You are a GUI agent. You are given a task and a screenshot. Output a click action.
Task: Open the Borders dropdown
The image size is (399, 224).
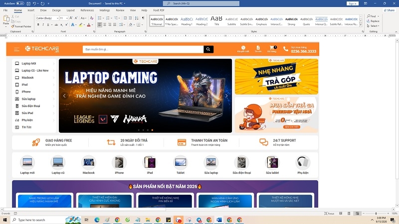click(x=142, y=24)
